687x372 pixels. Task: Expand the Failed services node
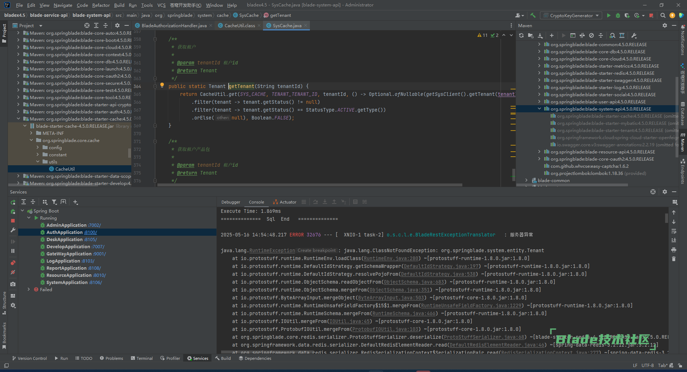coord(29,289)
